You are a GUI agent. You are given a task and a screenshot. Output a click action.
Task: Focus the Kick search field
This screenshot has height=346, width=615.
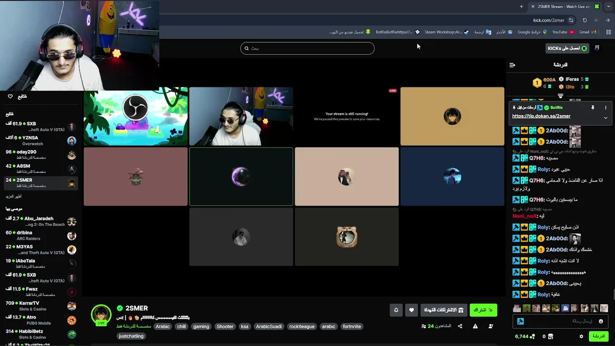click(x=307, y=48)
